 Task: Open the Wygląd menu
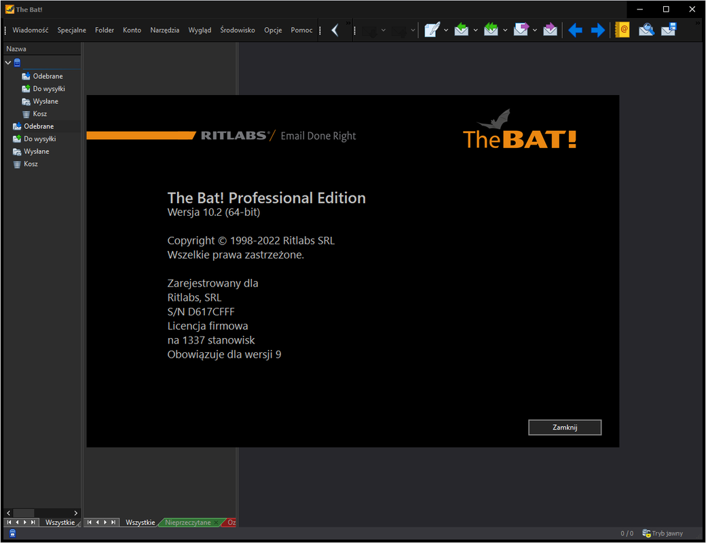200,30
